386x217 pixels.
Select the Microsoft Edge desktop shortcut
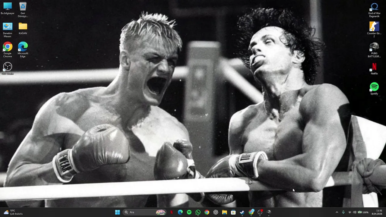pos(23,50)
